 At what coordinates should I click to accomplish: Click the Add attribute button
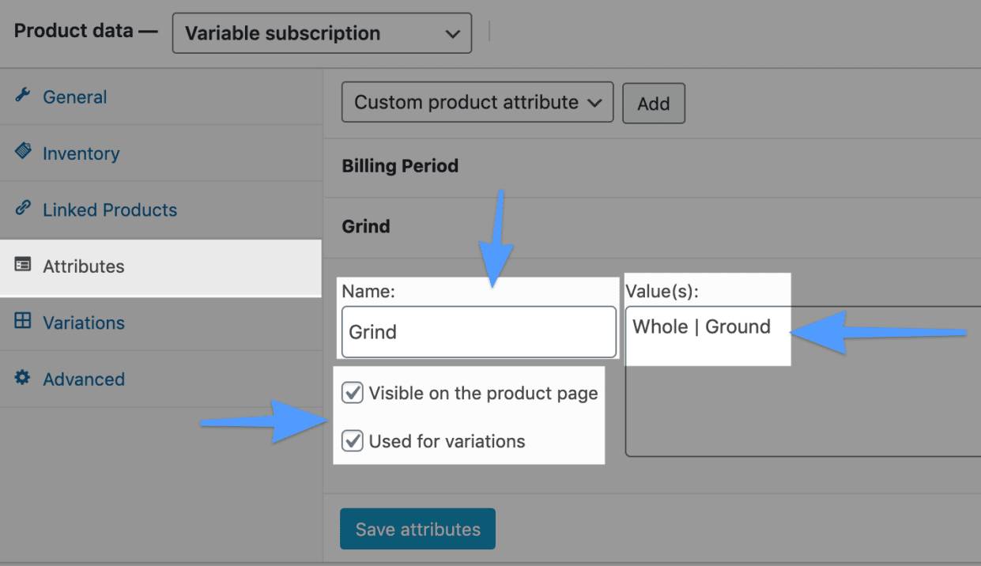(x=654, y=104)
